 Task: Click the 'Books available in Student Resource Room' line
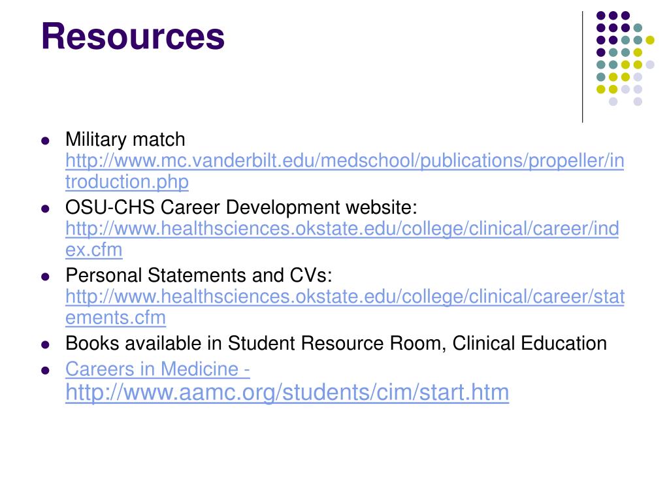point(336,344)
